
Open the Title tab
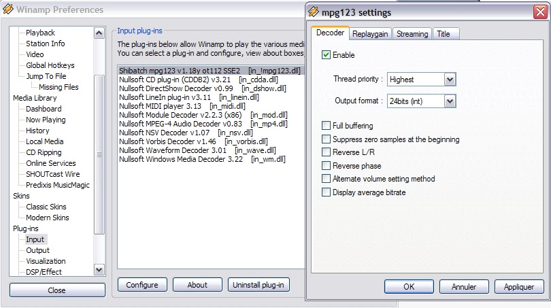tap(446, 34)
